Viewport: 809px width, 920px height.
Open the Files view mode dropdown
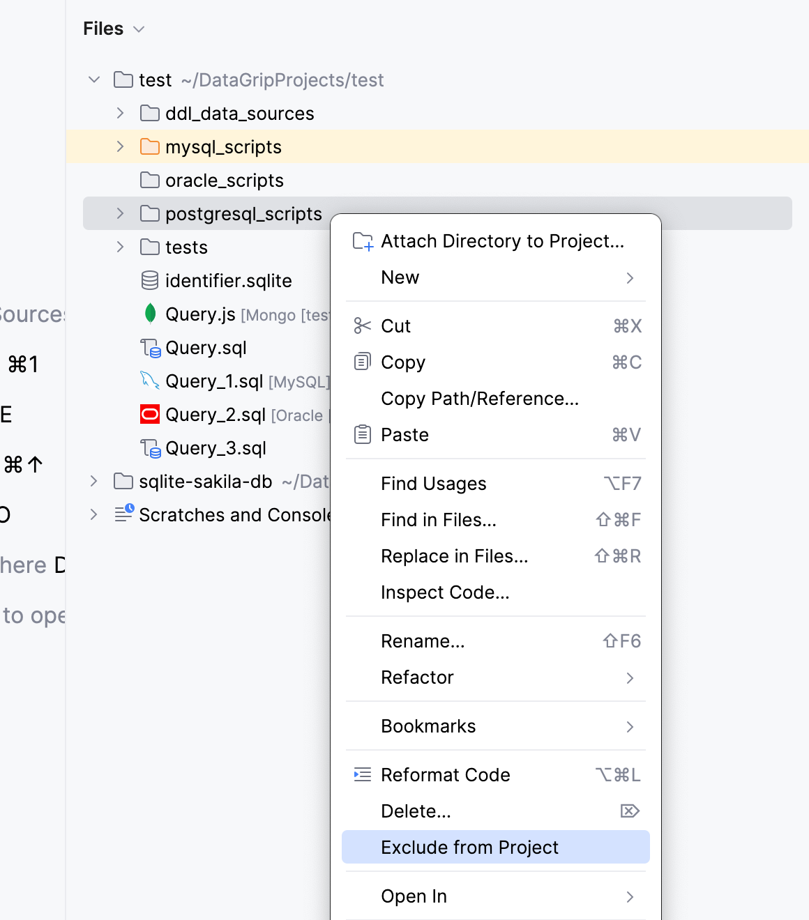138,29
